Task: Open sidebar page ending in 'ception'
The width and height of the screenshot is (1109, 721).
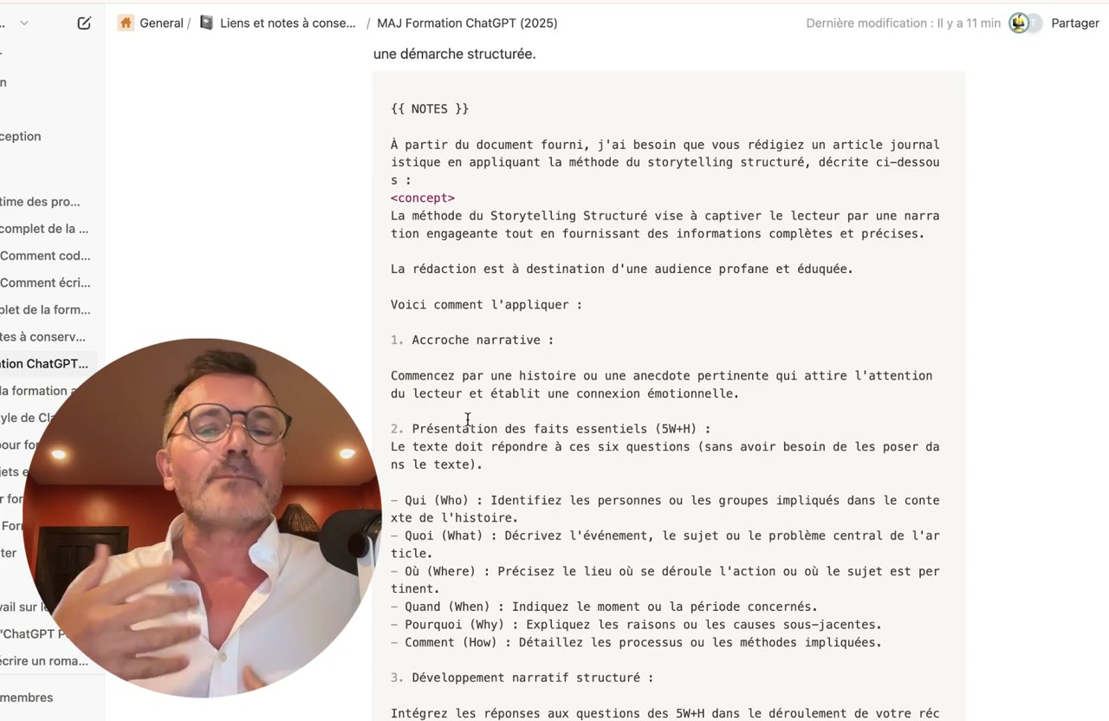Action: coord(21,136)
